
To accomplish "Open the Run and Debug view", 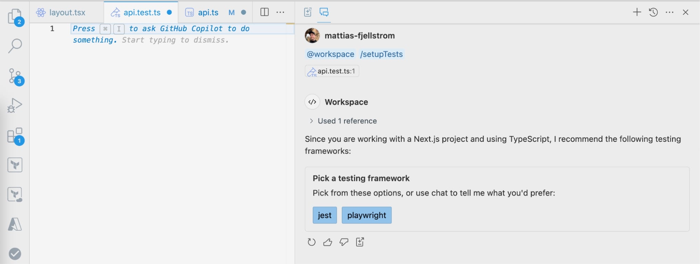I will click(15, 105).
